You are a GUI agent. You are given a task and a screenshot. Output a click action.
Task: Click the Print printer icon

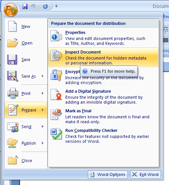[13, 93]
